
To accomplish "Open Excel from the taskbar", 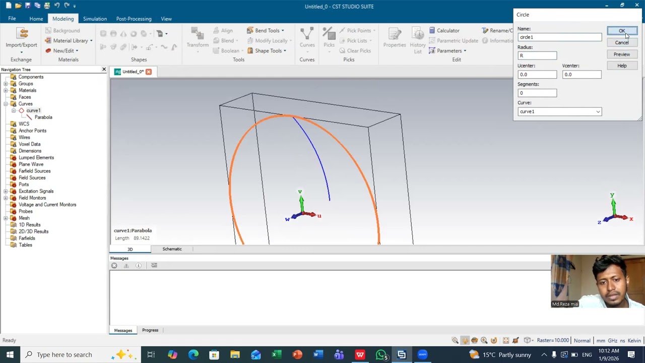I will (276, 354).
